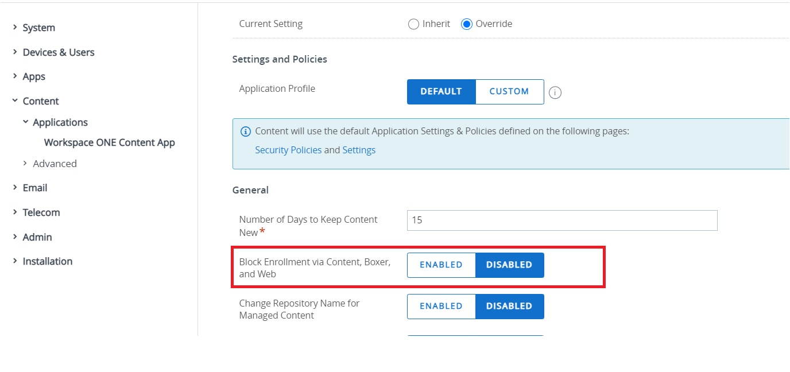790x372 pixels.
Task: Select the Inherit radio button
Action: 413,24
